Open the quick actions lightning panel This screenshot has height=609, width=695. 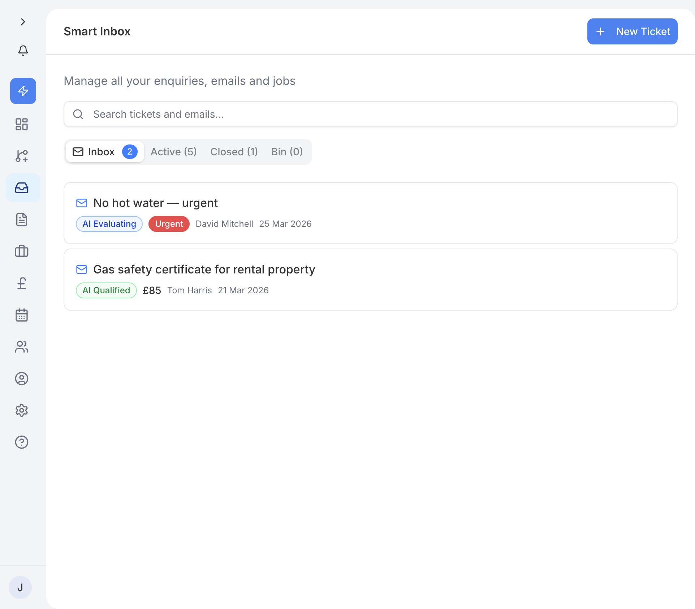coord(23,91)
